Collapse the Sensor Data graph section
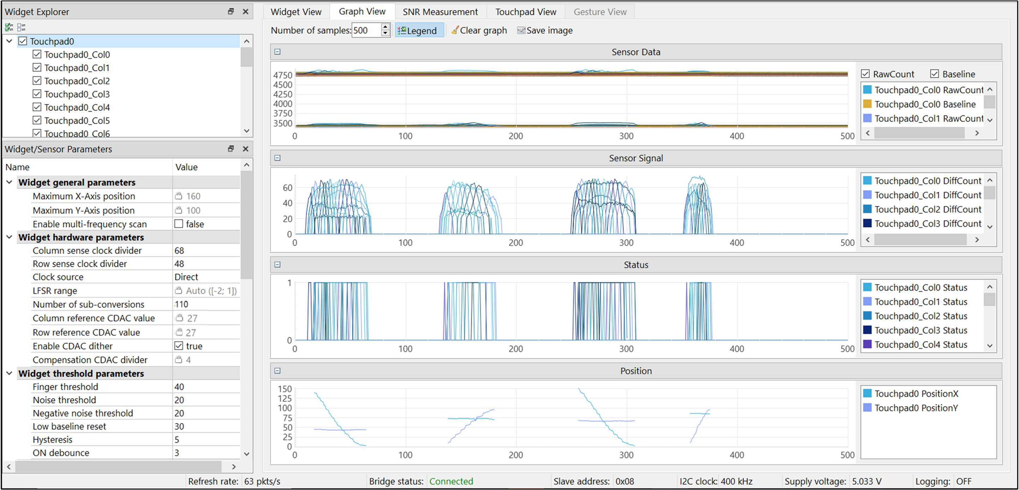The height and width of the screenshot is (490, 1019). (x=278, y=52)
